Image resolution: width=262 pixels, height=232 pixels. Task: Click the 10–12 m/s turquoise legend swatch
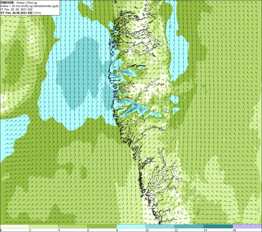(160, 227)
